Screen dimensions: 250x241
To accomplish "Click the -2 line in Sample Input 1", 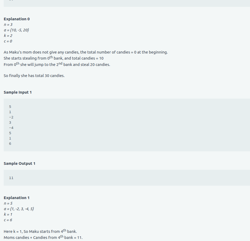I will coord(11,117).
